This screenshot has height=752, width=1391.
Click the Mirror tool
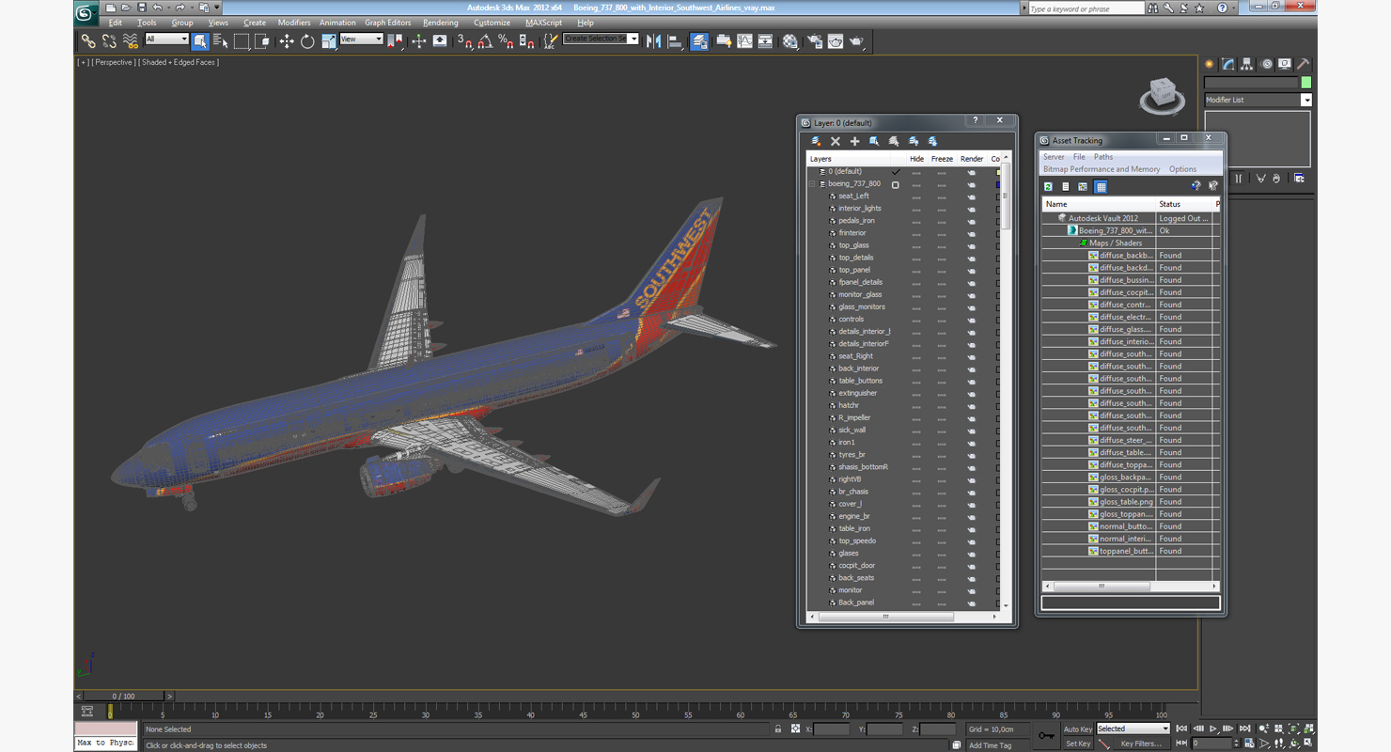[x=654, y=40]
